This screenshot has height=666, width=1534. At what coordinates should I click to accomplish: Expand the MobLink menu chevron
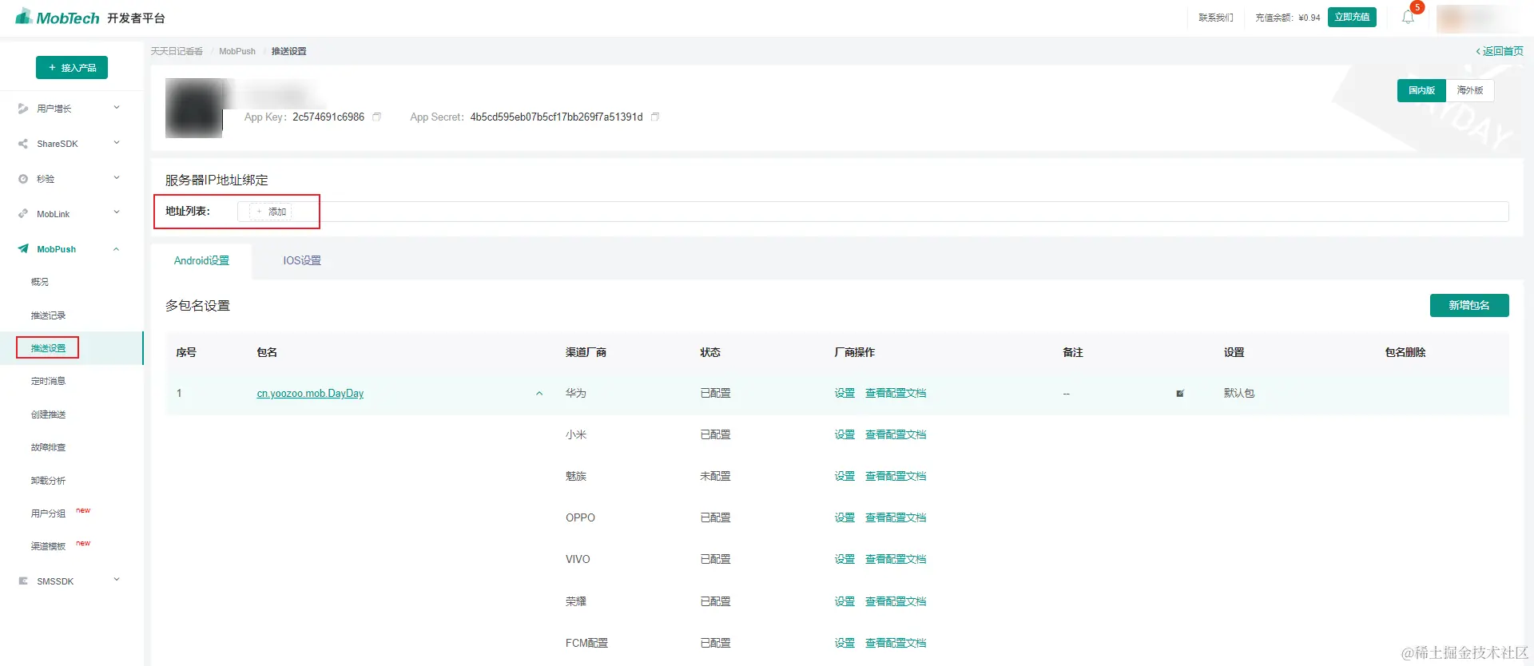click(117, 212)
